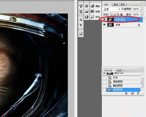Select the 背景 layer name
The width and height of the screenshot is (146, 117).
[x=118, y=25]
